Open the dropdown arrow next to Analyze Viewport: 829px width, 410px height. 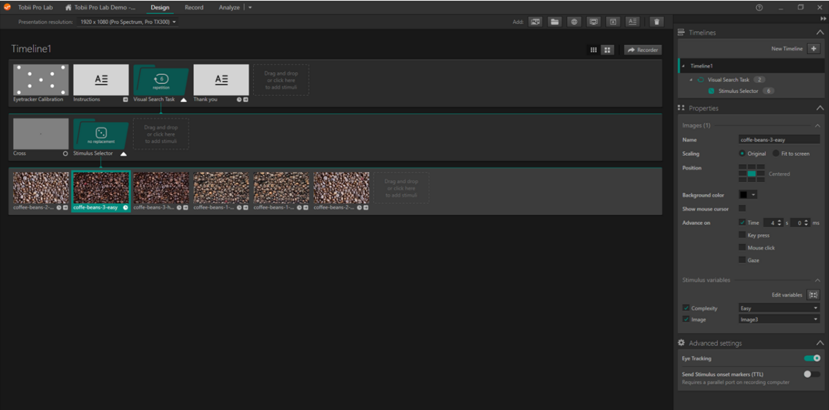point(250,8)
